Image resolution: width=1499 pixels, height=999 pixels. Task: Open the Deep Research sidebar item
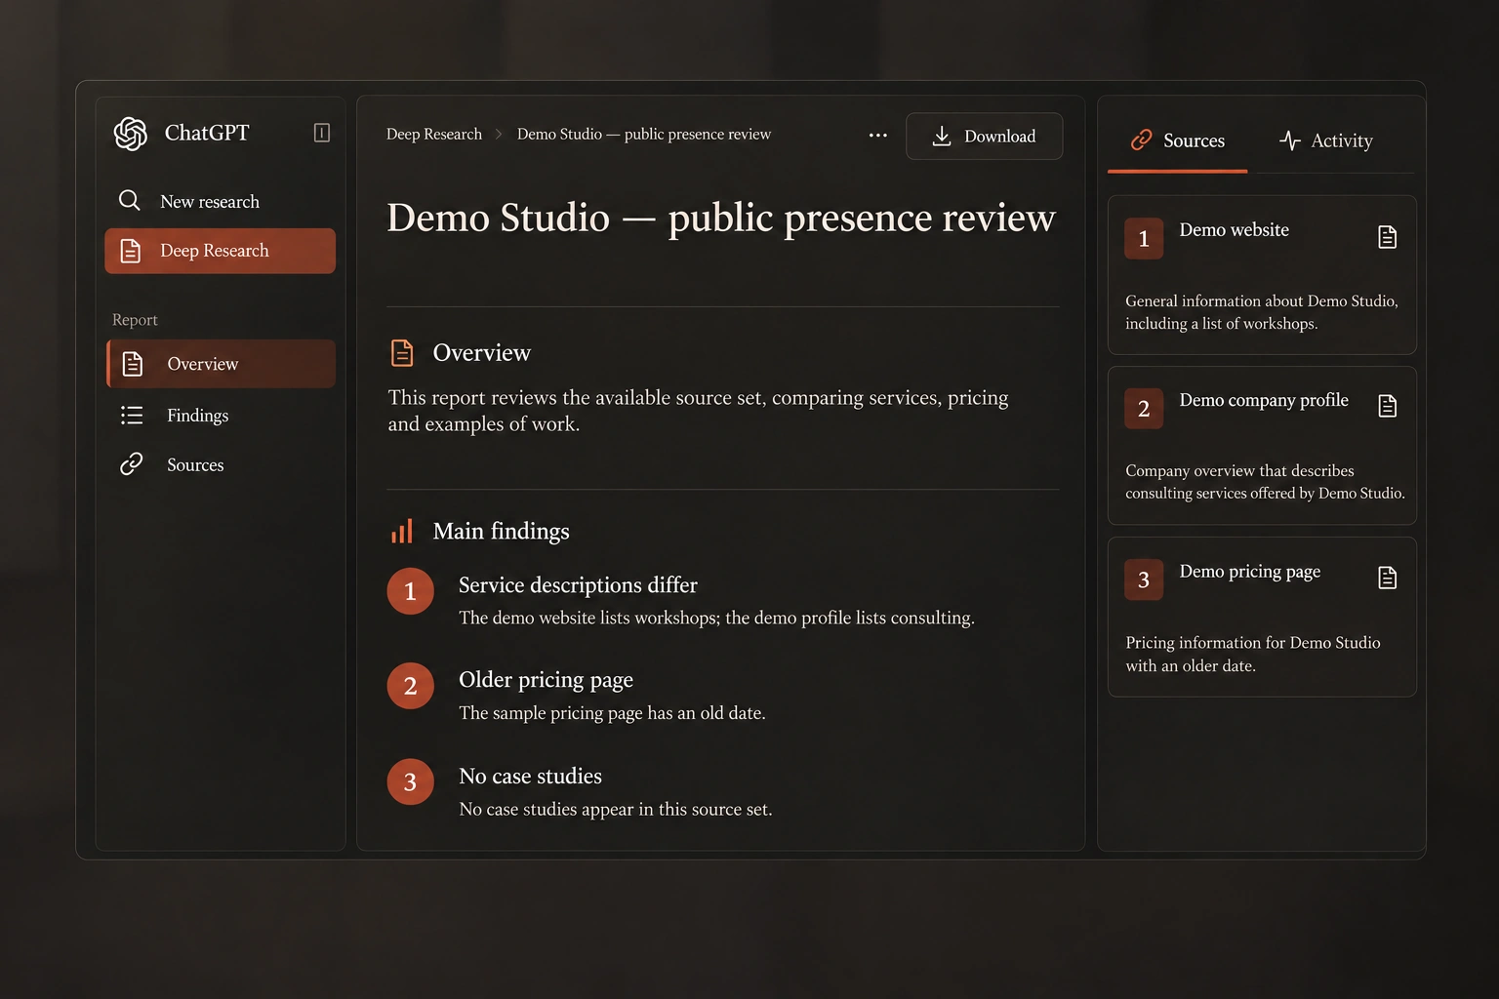coord(220,251)
